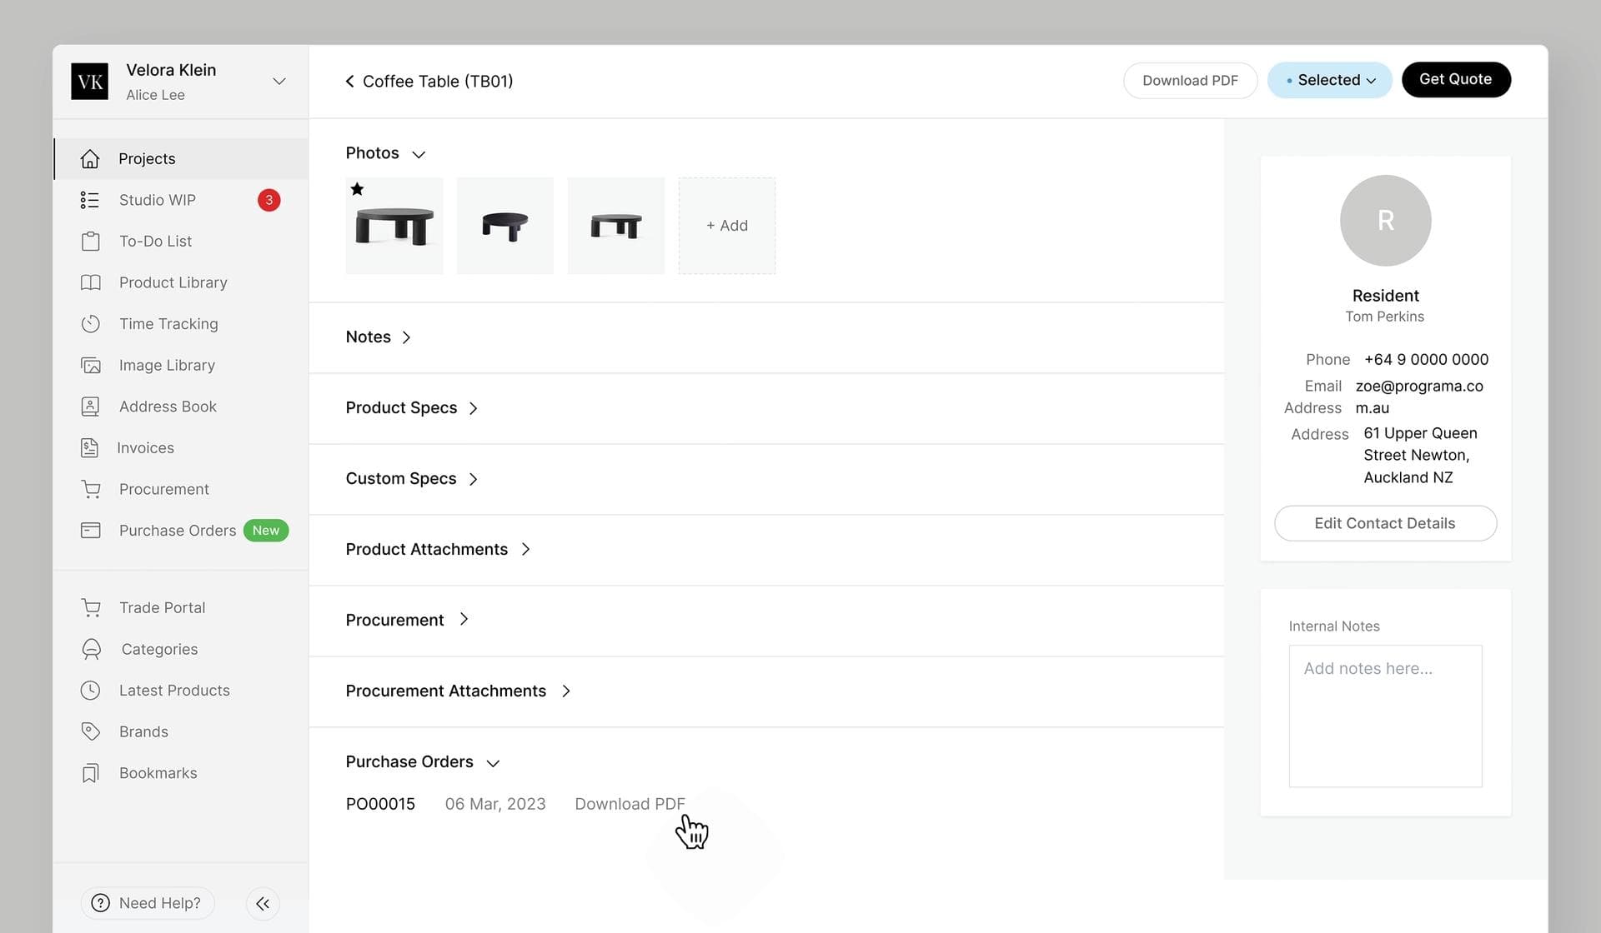Image resolution: width=1601 pixels, height=933 pixels.
Task: Click the New badge beside Purchase Orders
Action: tap(266, 531)
